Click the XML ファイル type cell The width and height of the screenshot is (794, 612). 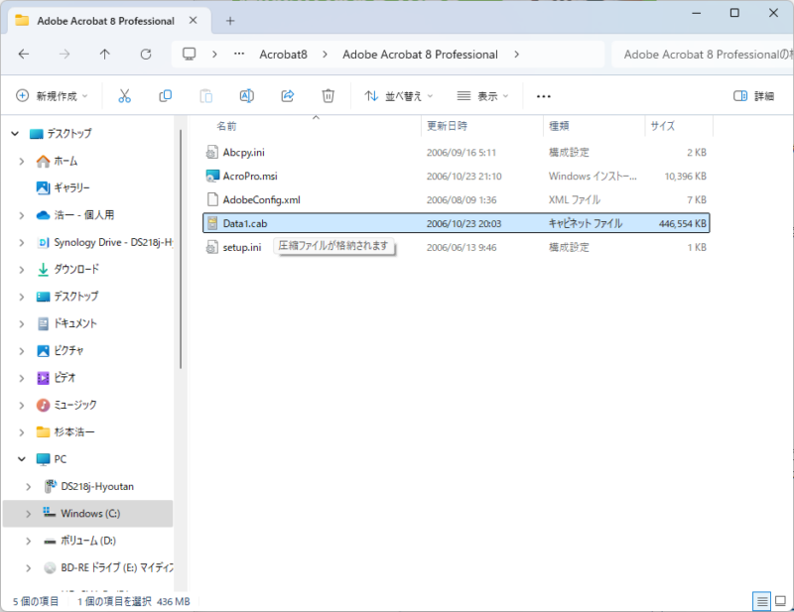click(575, 200)
